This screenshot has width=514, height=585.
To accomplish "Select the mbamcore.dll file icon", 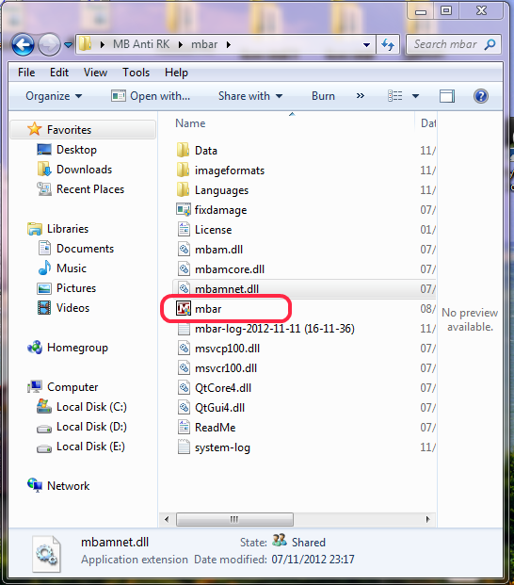I will (184, 269).
